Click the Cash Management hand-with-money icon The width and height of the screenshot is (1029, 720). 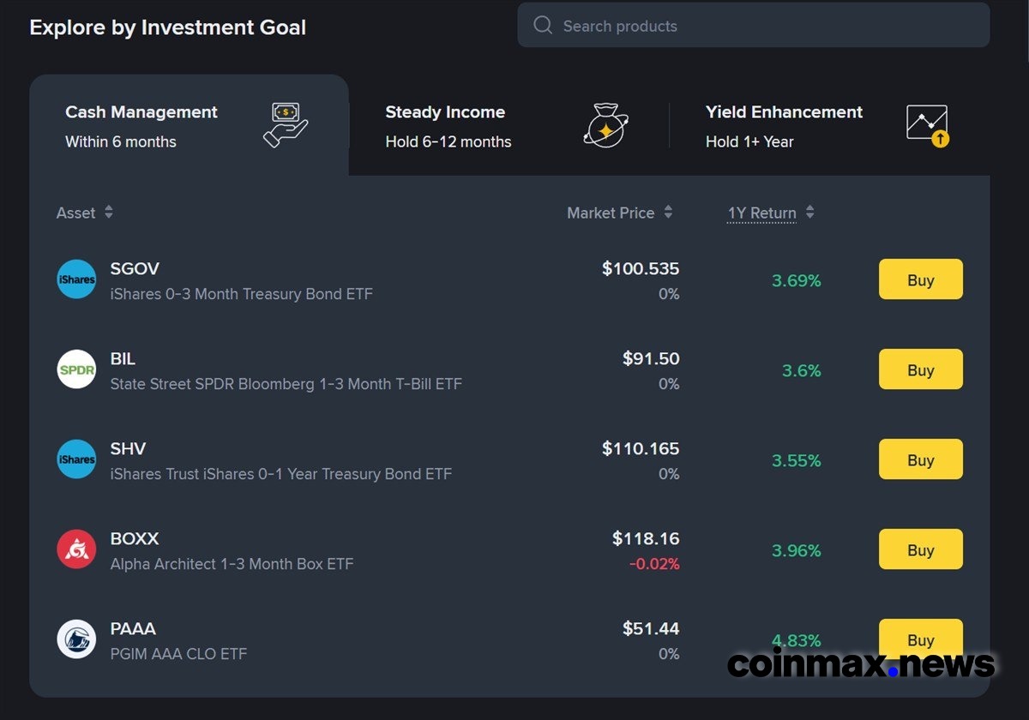tap(286, 125)
